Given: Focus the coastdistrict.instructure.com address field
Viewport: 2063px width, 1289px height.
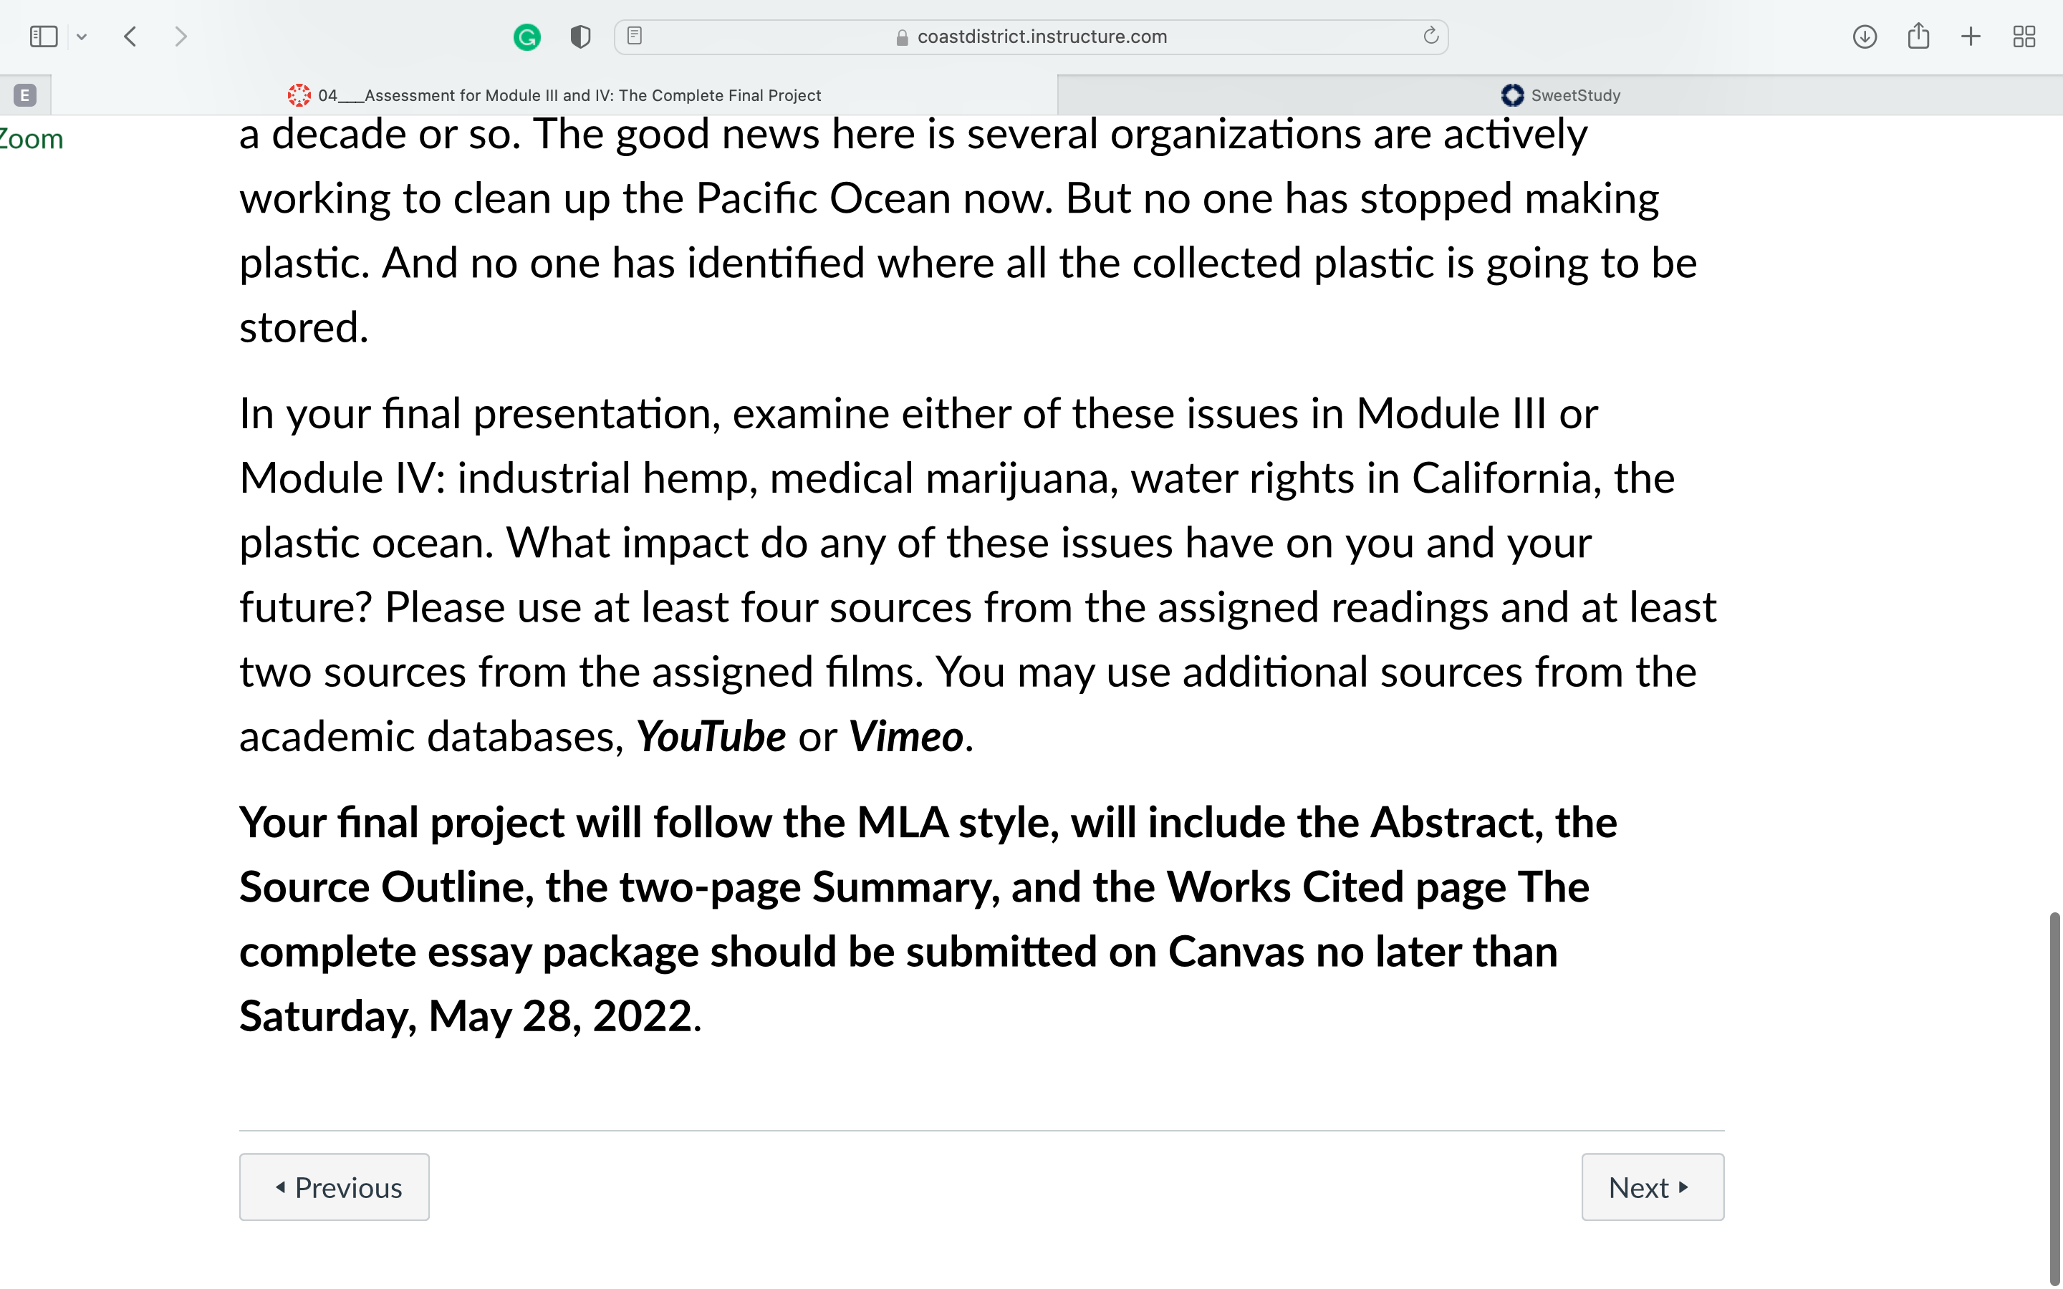Looking at the screenshot, I should [1031, 37].
